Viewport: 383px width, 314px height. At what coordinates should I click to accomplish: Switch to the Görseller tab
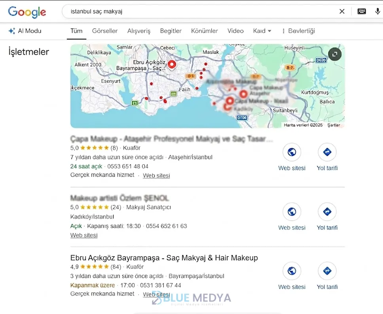pyautogui.click(x=105, y=31)
